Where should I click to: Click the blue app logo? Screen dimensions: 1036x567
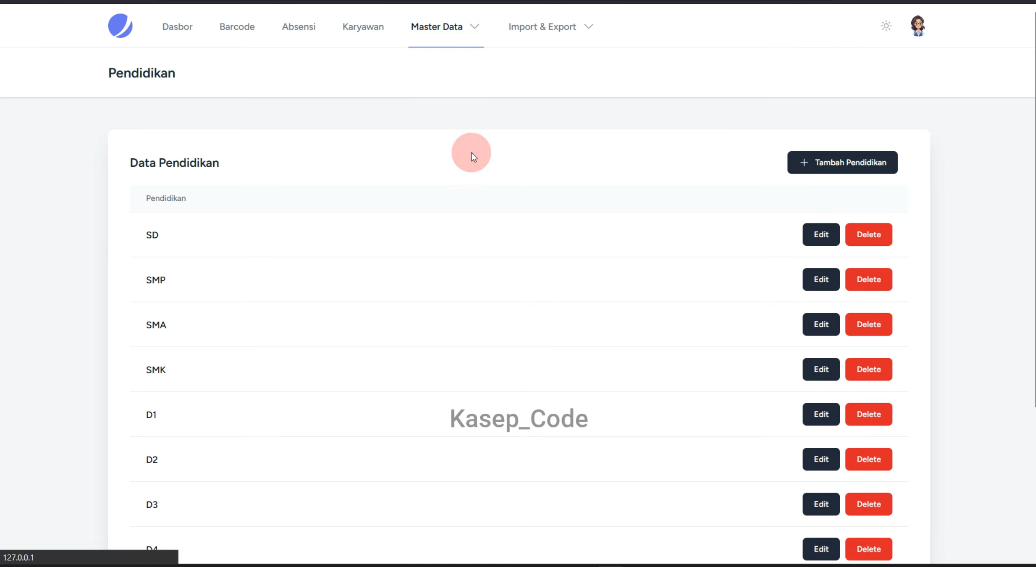pos(120,26)
